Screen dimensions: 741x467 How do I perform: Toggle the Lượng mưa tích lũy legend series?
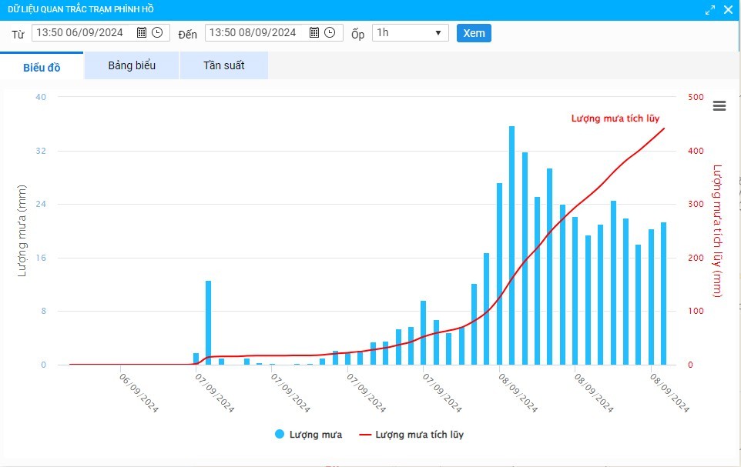[411, 435]
